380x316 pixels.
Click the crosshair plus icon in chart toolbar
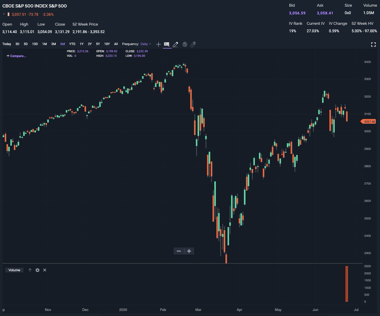coord(158,44)
